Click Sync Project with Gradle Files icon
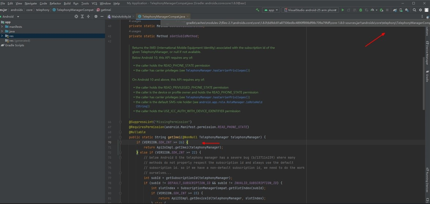 [395, 10]
